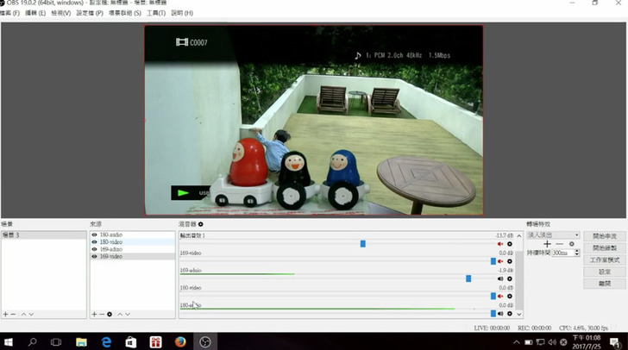The image size is (628, 350).
Task: Unmute the 169-video mixer channel
Action: coord(500,261)
